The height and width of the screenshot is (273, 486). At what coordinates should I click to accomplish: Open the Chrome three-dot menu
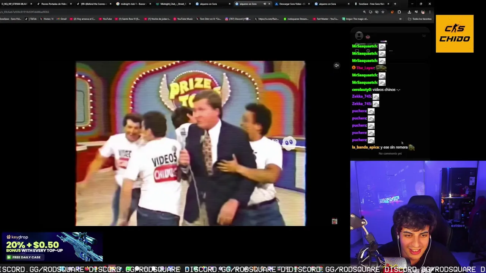pos(430,12)
